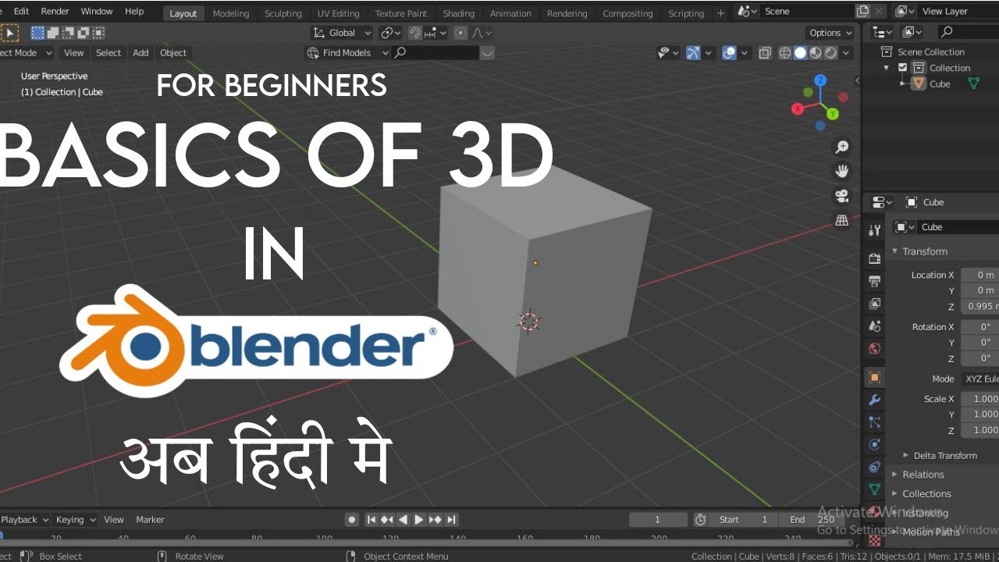Select material preview viewport shading

[816, 53]
